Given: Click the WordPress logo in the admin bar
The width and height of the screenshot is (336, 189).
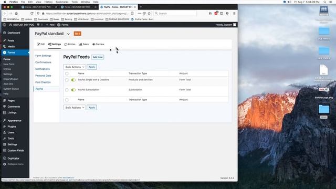Looking at the screenshot, I should [5, 25].
